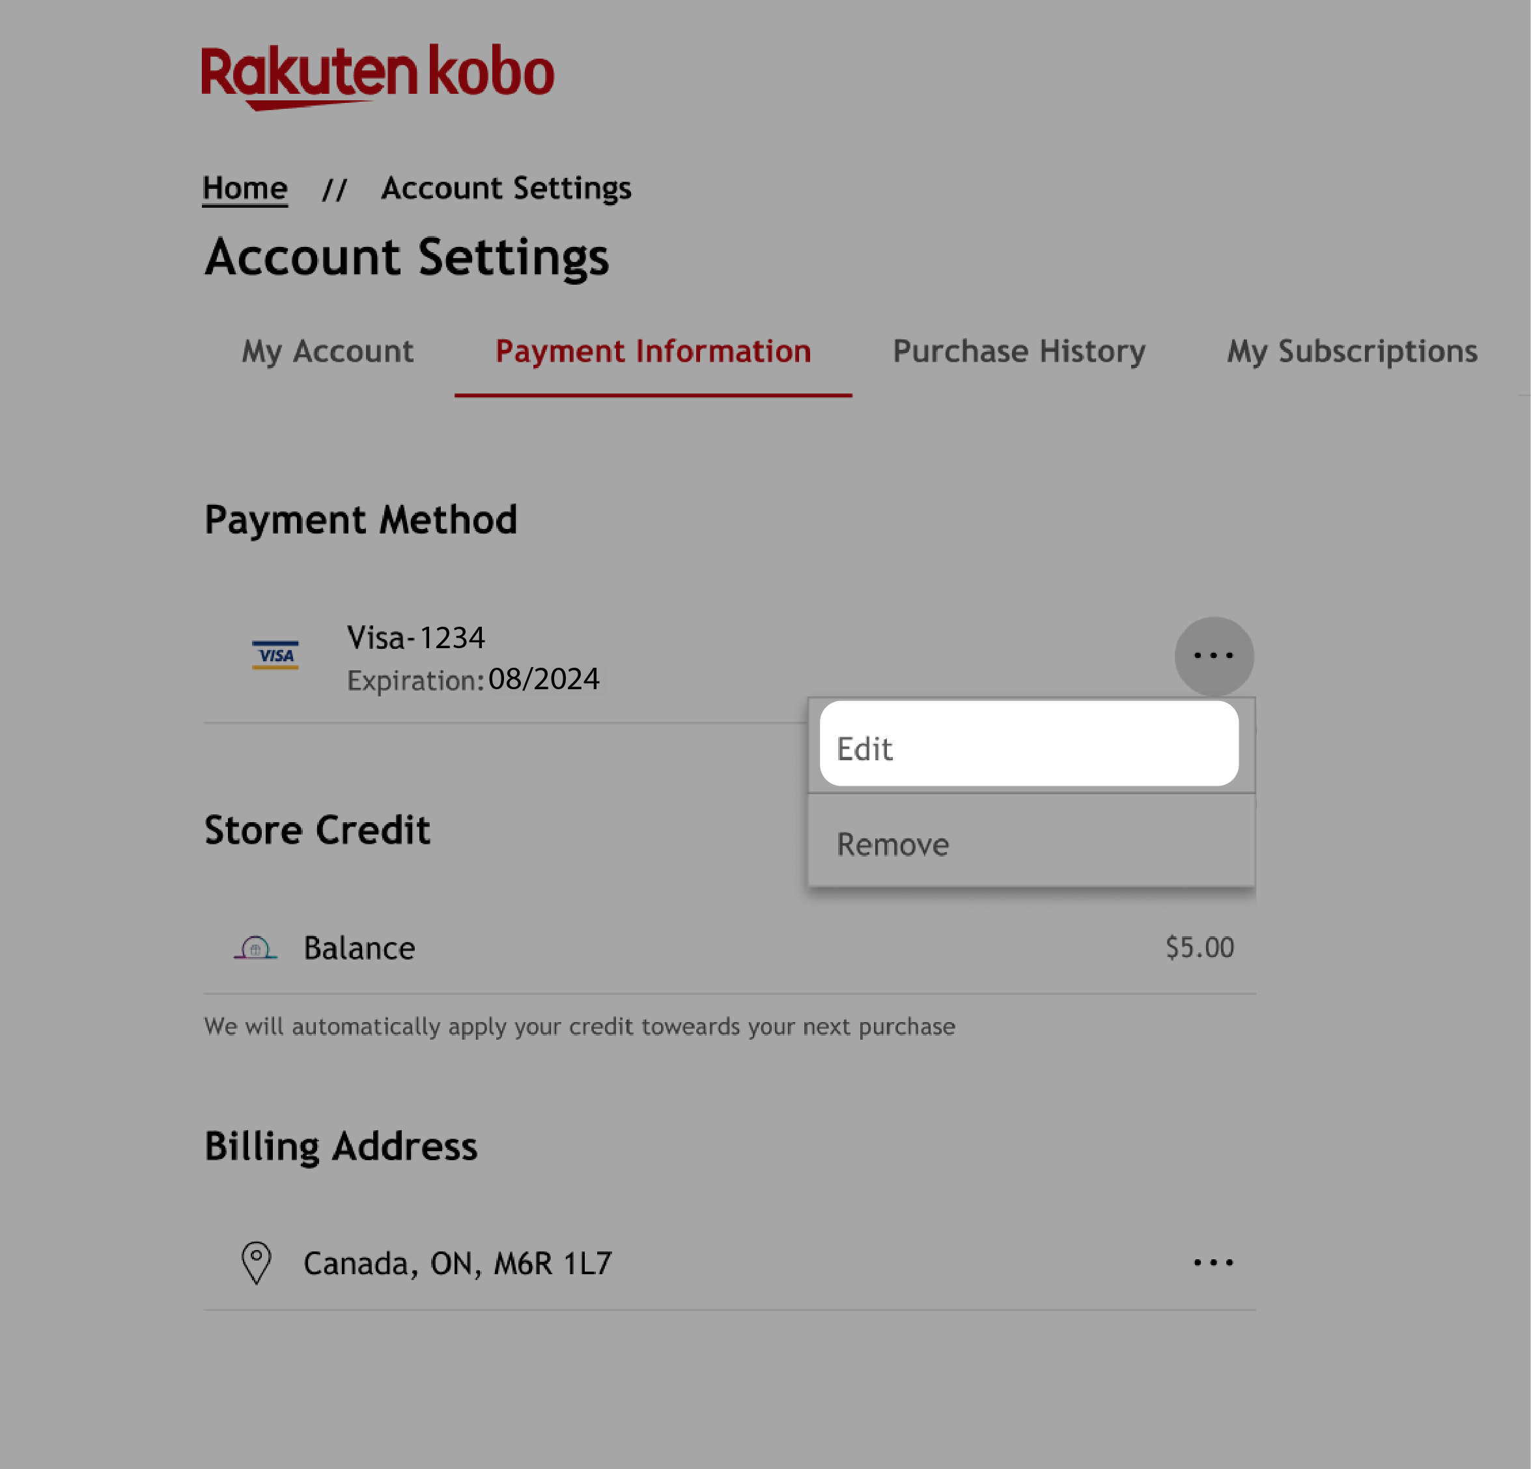The image size is (1531, 1469).
Task: Click the three-dot menu on billing address
Action: pos(1213,1261)
